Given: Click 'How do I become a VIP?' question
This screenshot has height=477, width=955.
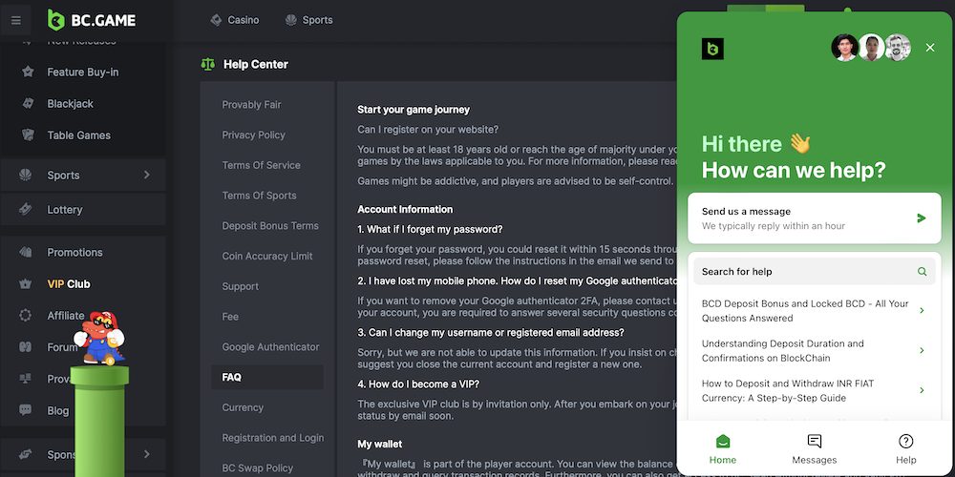Looking at the screenshot, I should pos(418,384).
